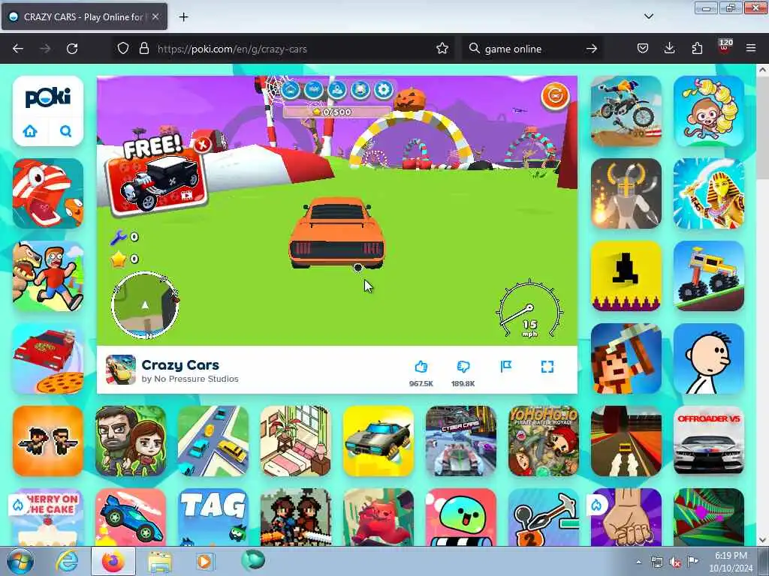Image resolution: width=769 pixels, height=576 pixels.
Task: Open the pixel miner with pickaxe game
Action: click(626, 359)
